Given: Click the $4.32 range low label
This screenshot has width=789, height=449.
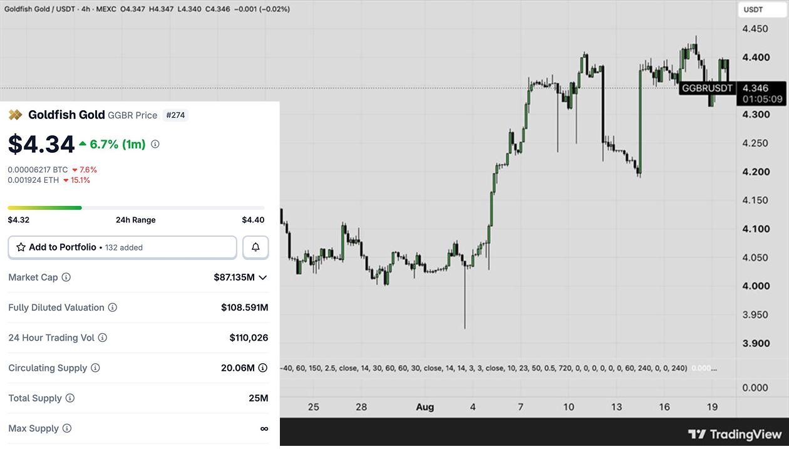Looking at the screenshot, I should click(19, 220).
